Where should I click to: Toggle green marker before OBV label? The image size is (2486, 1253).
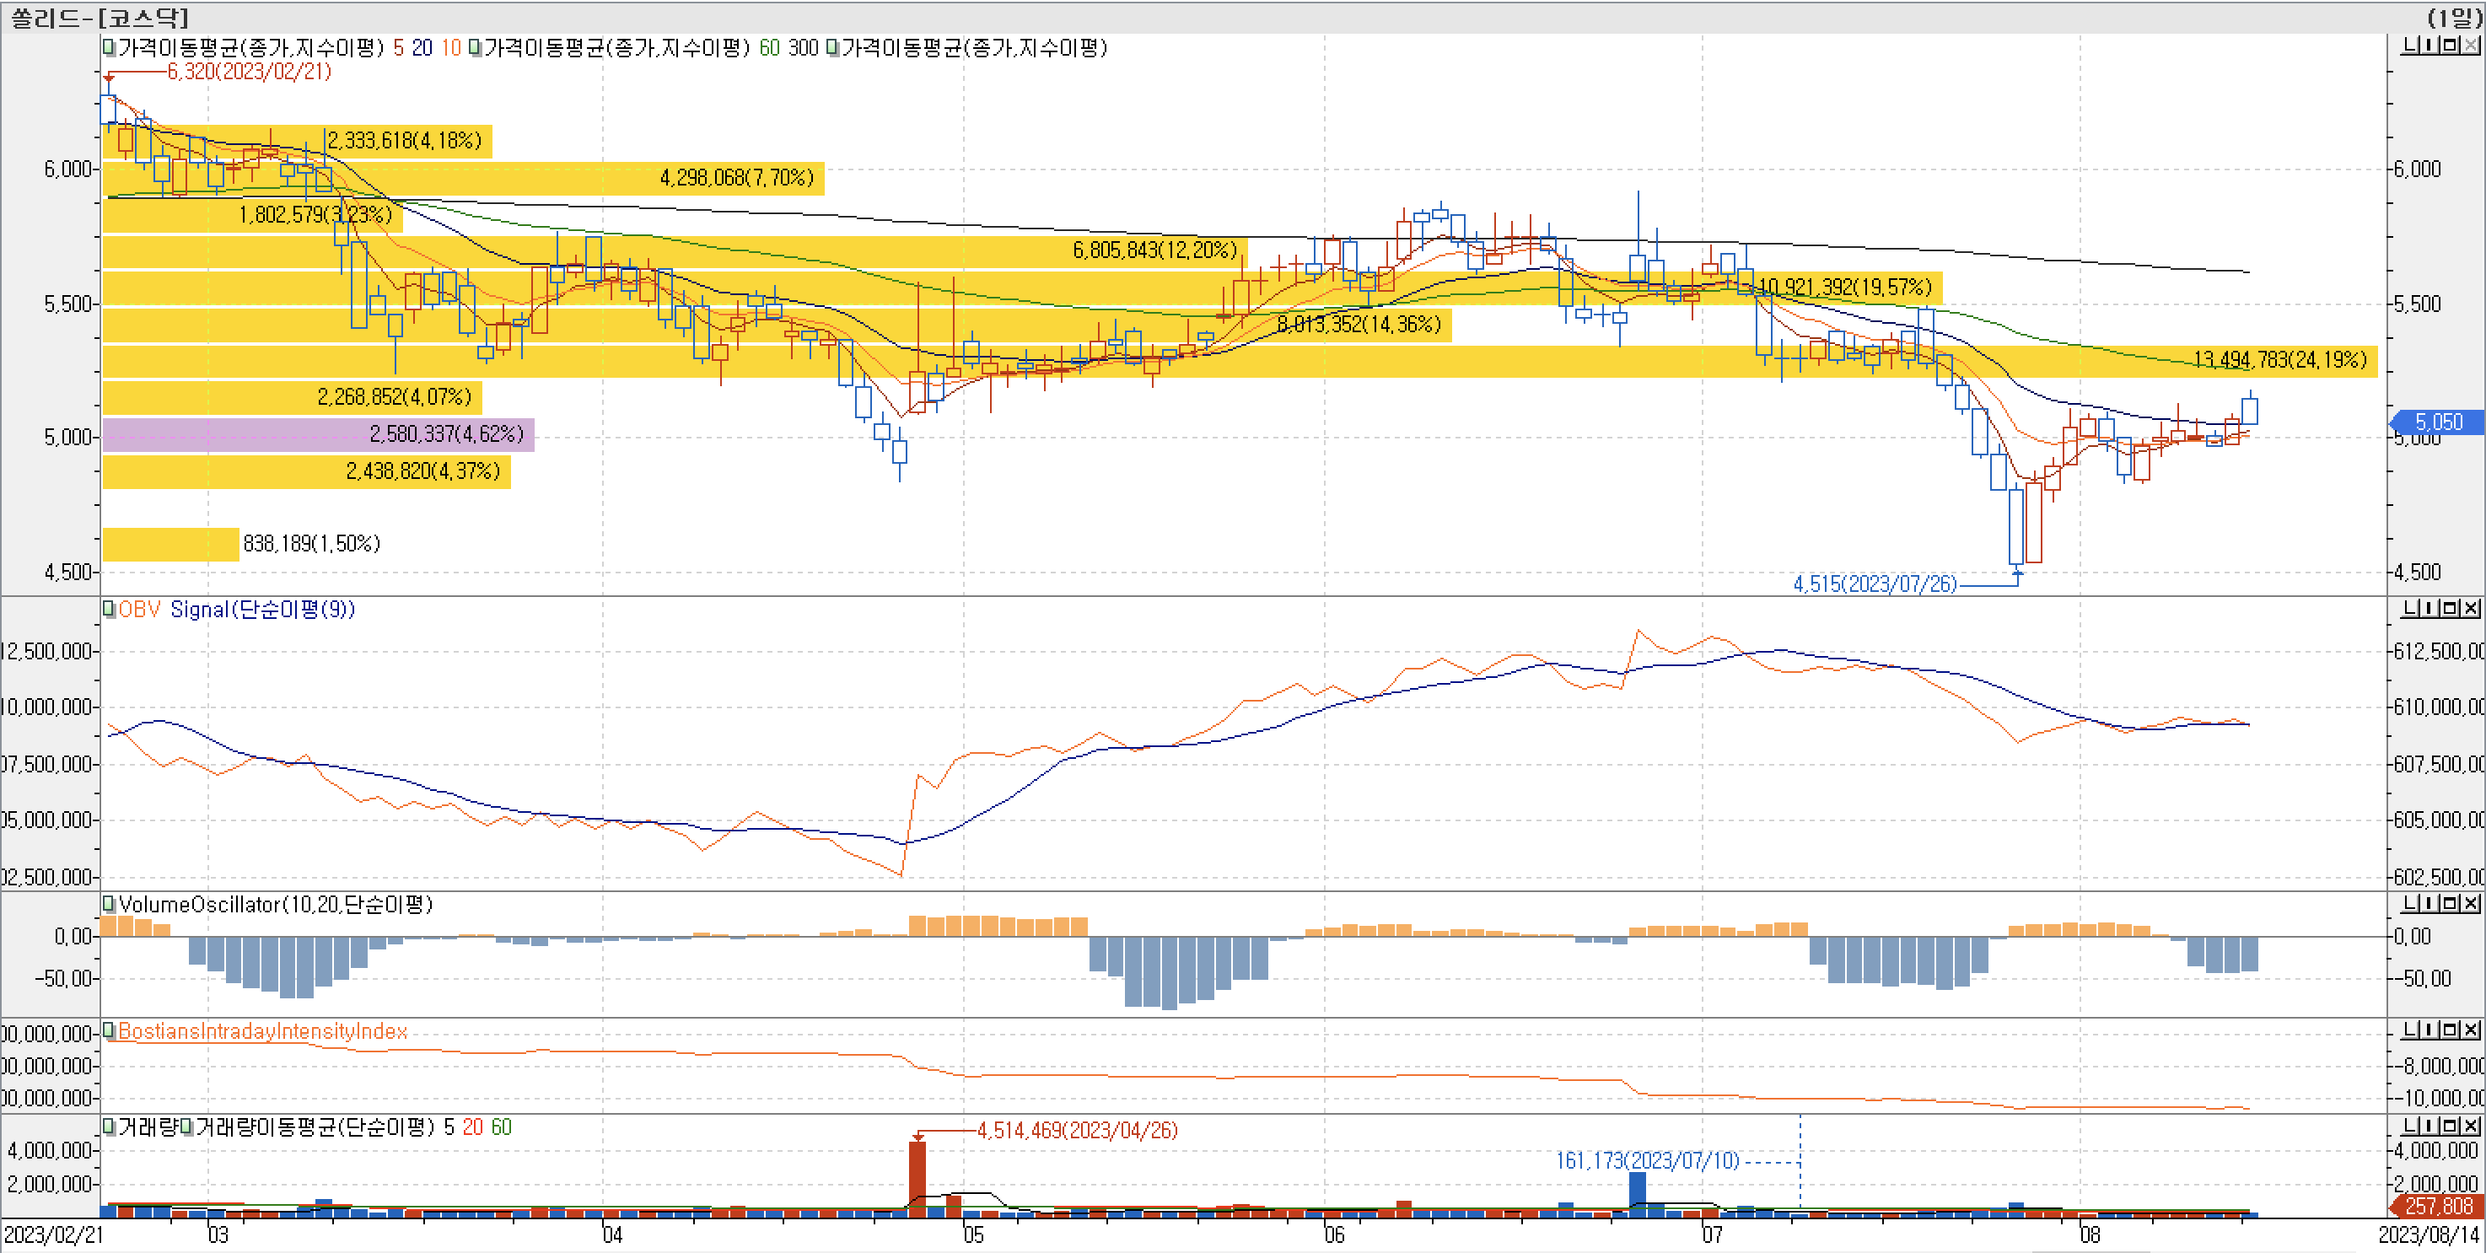[109, 609]
